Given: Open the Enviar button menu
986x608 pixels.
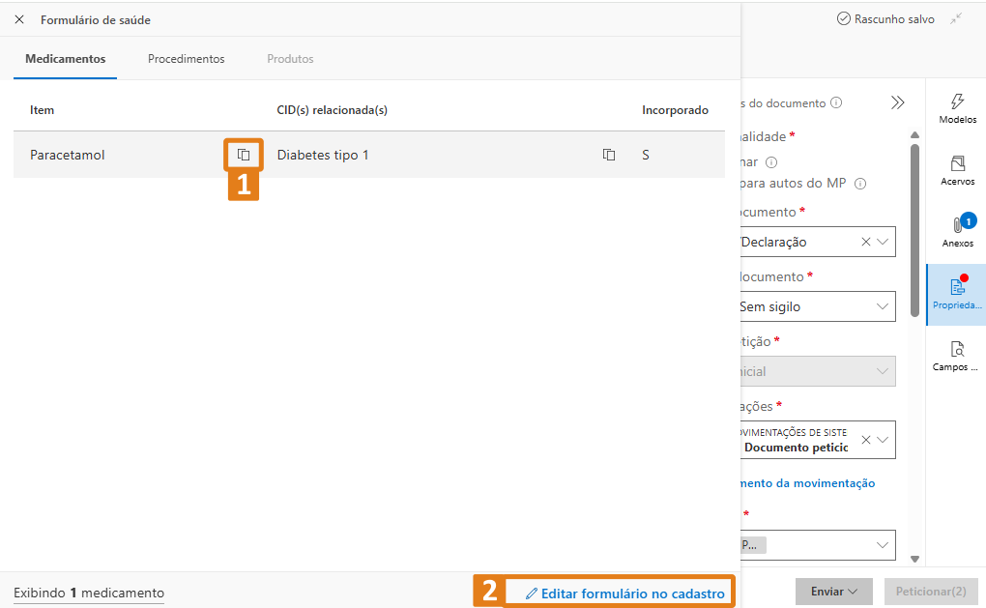Looking at the screenshot, I should tap(834, 591).
